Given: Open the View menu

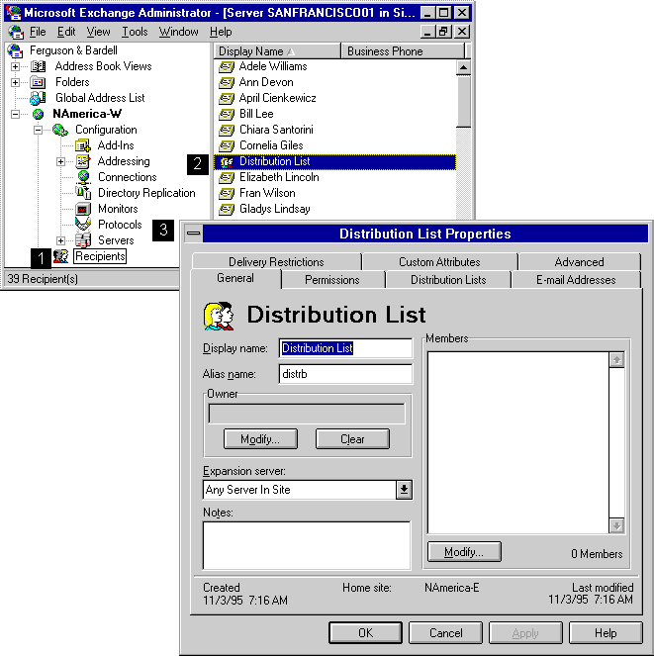Looking at the screenshot, I should point(98,32).
